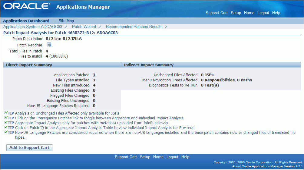Select the Indirect Impact Summary header
Screen dimensions: 304x170
coord(148,65)
